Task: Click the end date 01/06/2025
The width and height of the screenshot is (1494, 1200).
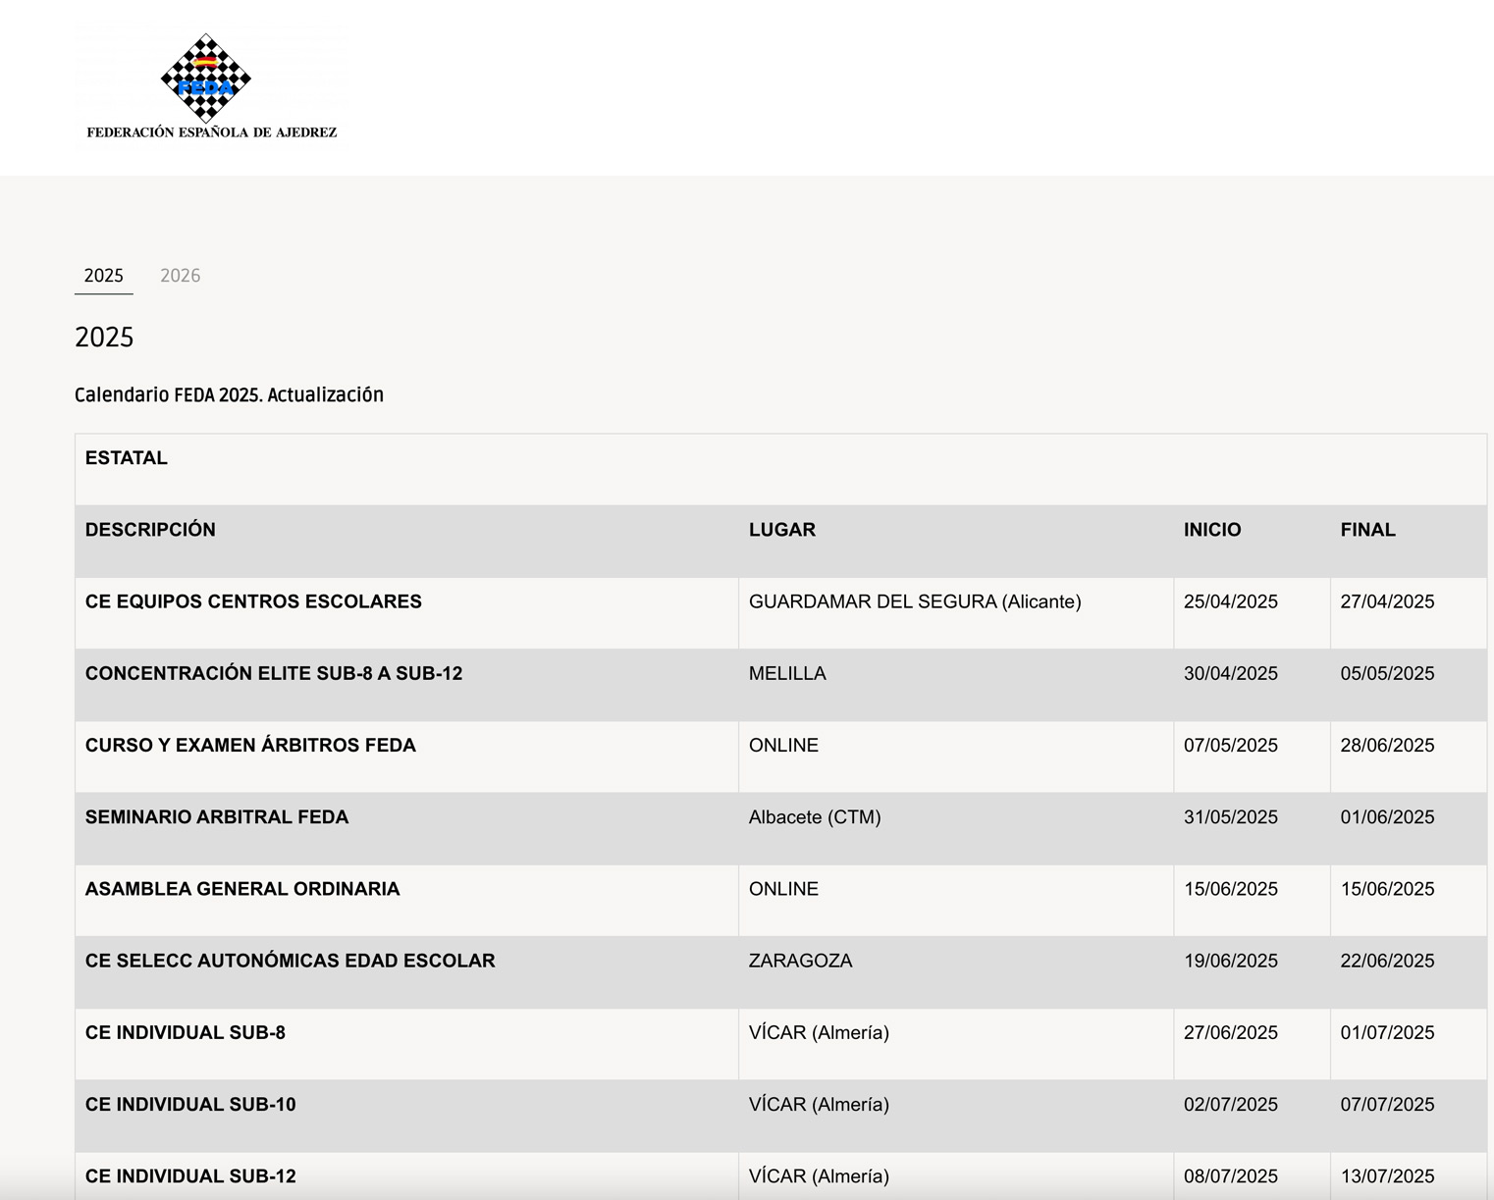Action: 1388,816
